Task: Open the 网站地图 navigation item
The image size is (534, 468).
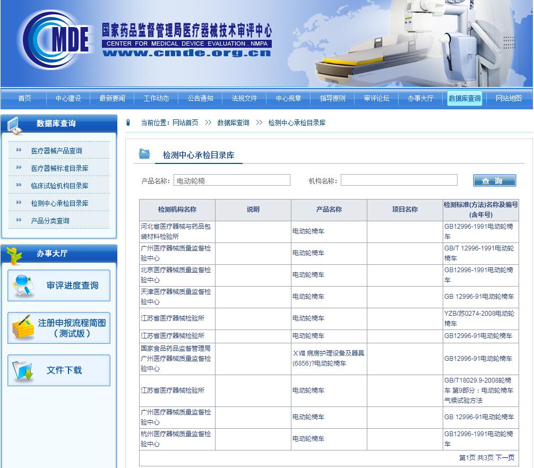Action: (509, 98)
